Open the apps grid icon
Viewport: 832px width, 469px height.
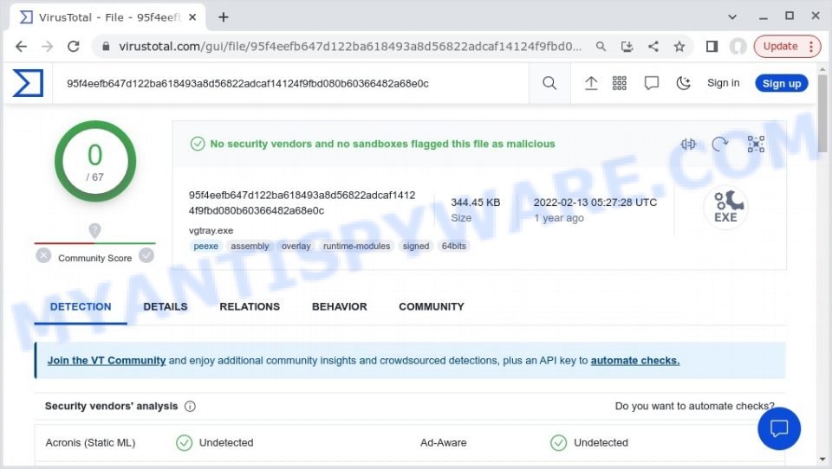coord(619,83)
